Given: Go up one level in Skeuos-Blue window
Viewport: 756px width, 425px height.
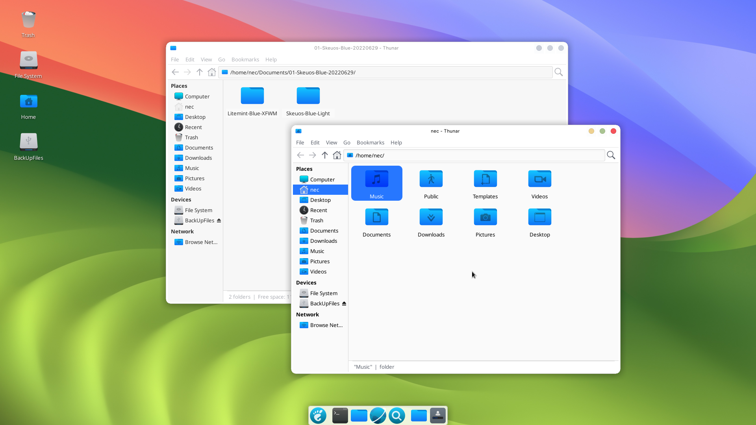Looking at the screenshot, I should point(200,72).
